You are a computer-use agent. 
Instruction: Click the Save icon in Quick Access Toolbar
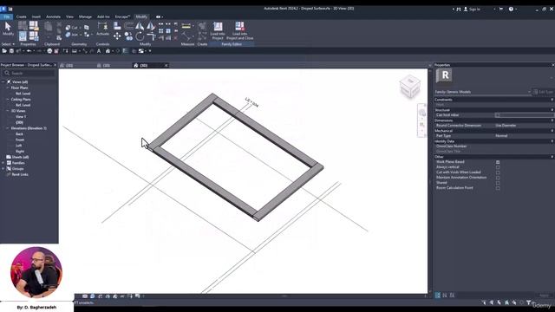click(x=11, y=51)
